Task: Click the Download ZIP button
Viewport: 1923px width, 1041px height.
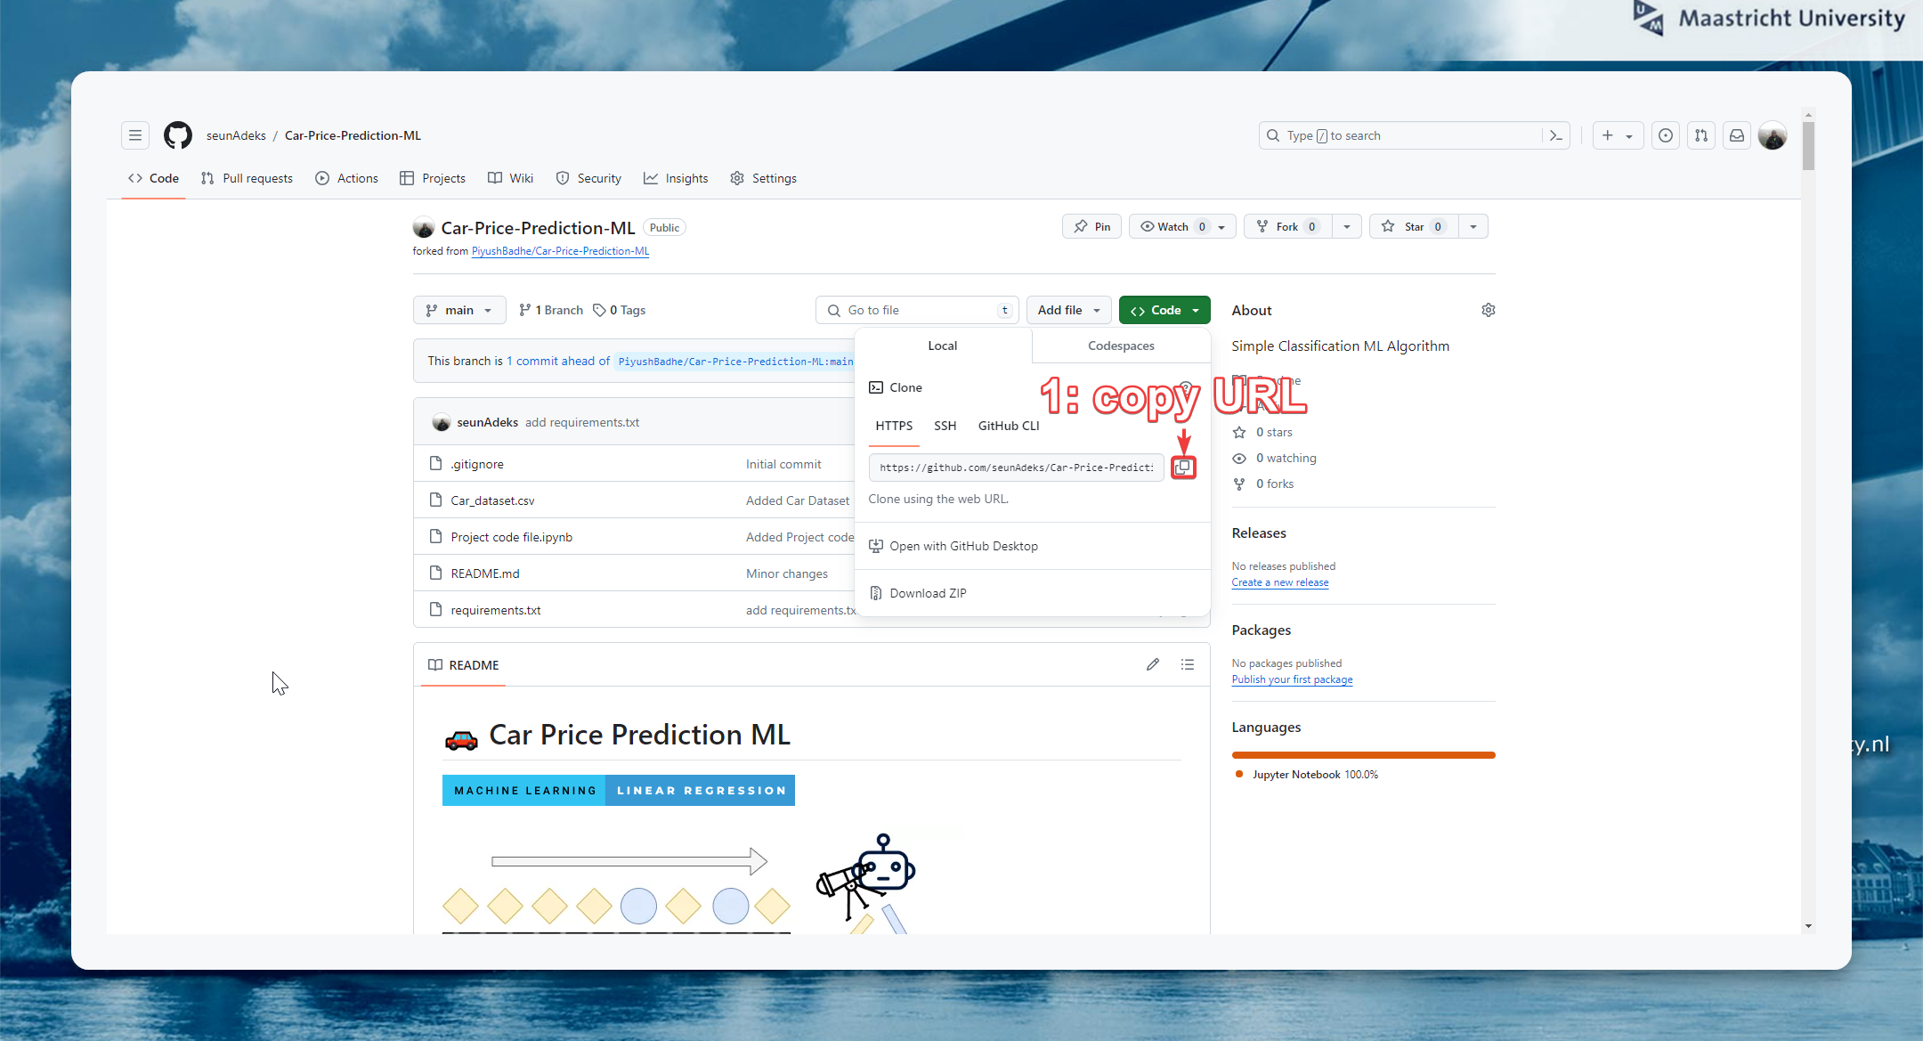Action: [x=928, y=592]
